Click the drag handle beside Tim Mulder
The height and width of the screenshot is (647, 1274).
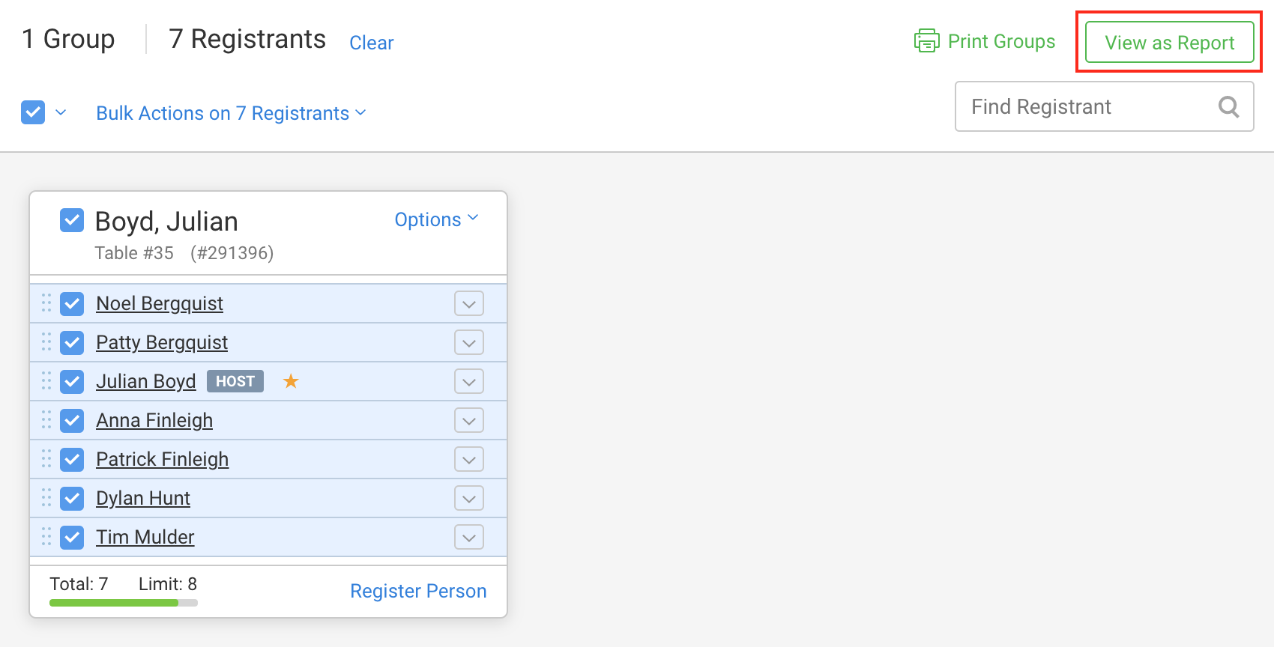click(x=46, y=537)
